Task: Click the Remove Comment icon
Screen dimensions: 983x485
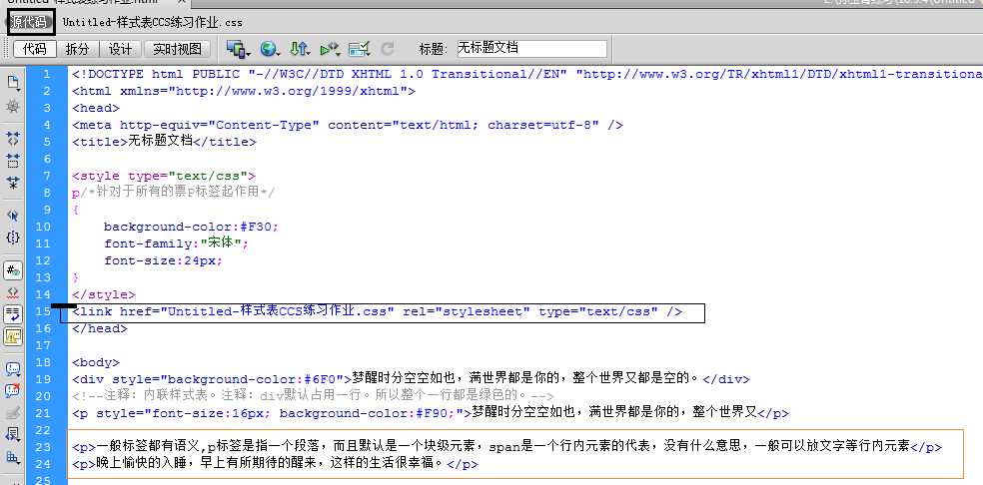Action: point(13,391)
